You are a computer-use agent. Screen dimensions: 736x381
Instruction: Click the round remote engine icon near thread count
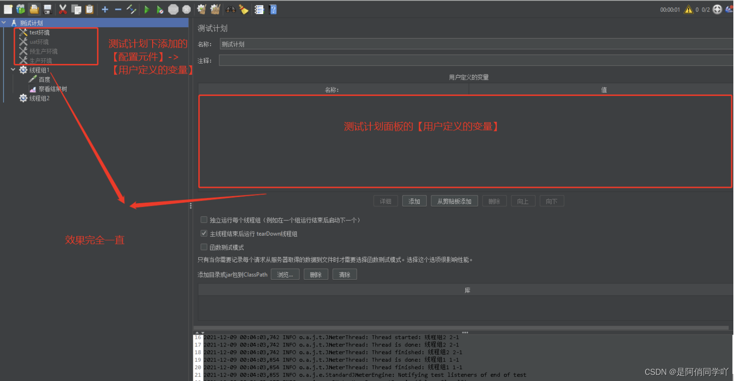click(717, 9)
